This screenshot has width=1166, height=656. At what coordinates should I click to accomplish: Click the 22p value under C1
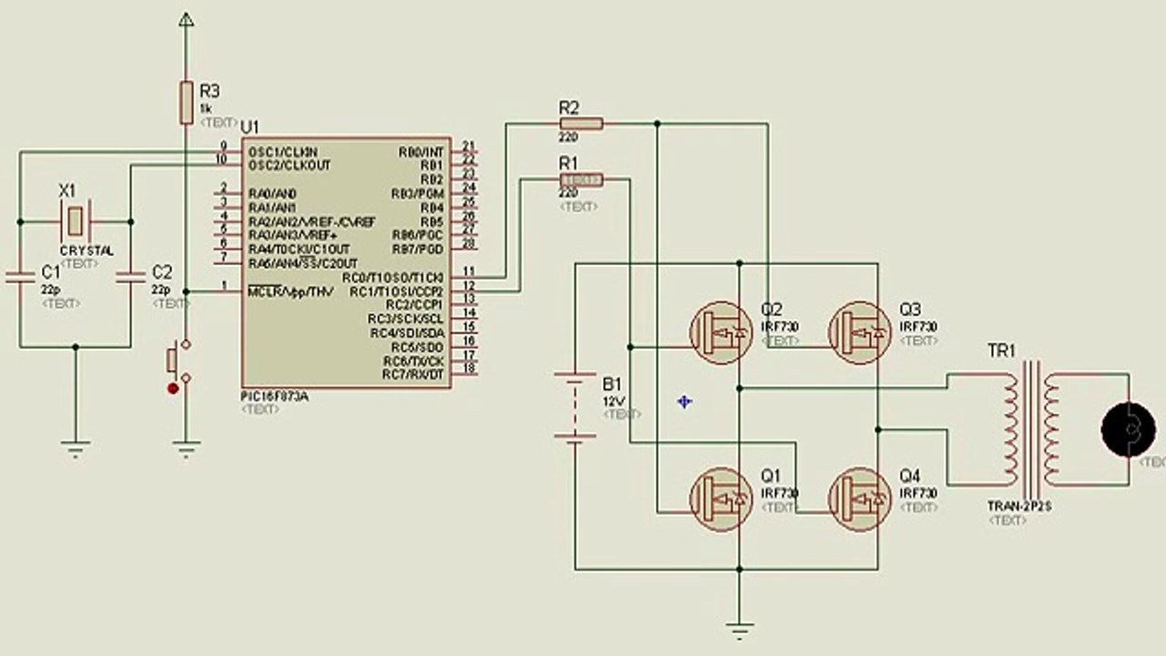pos(50,289)
